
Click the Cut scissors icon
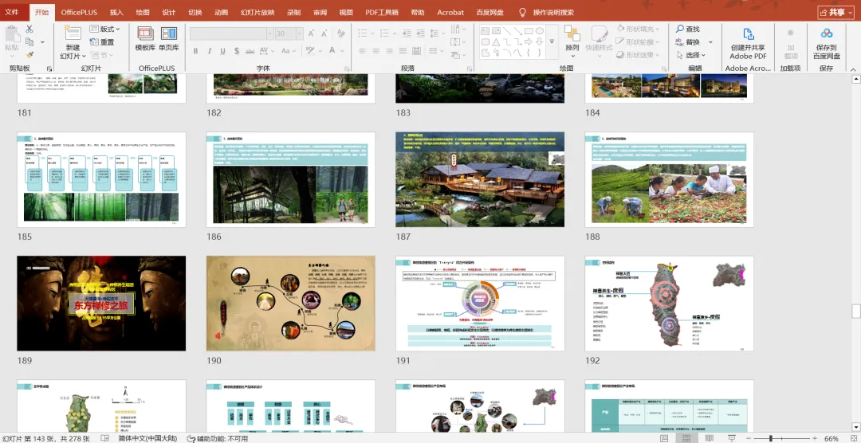click(x=29, y=29)
